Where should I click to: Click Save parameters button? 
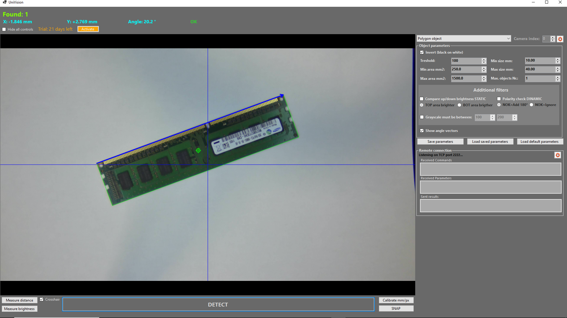click(x=440, y=142)
